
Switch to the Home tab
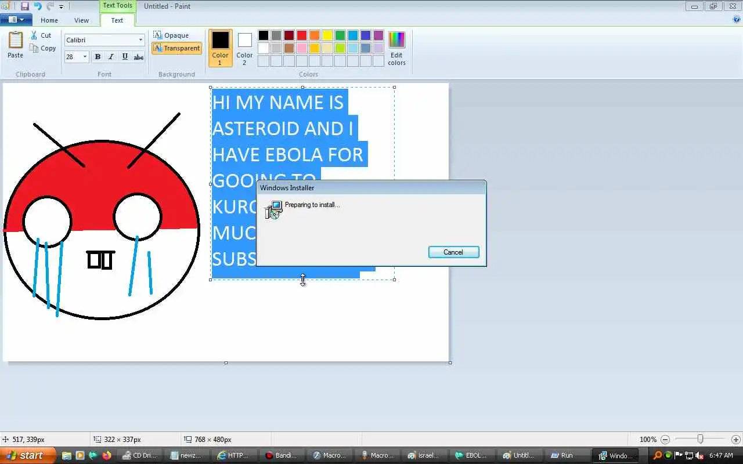click(x=49, y=20)
